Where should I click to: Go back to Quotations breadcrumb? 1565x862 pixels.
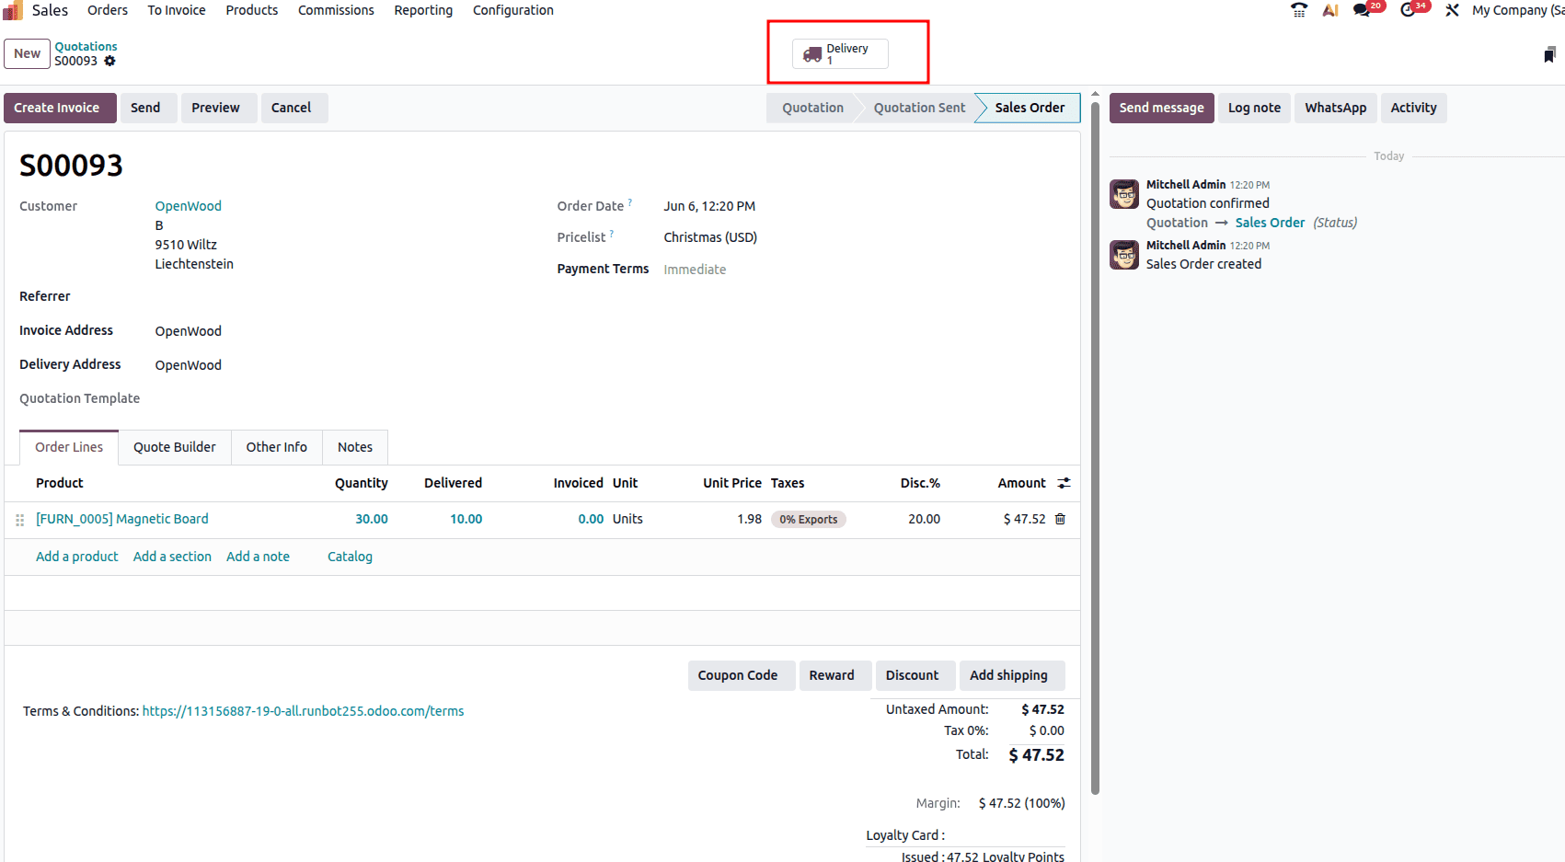[86, 46]
